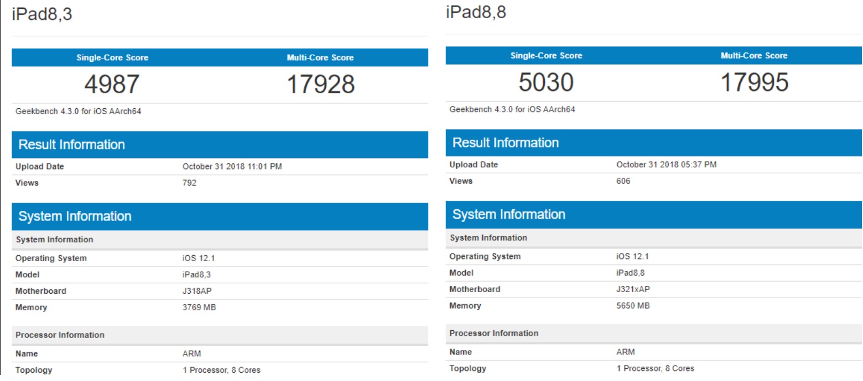Click Multi-Core Score header in iPad8,3 panel
Image resolution: width=863 pixels, height=381 pixels.
320,57
